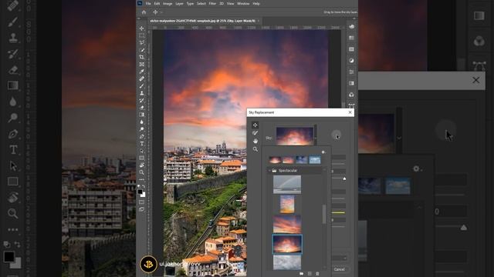
Task: Select the Pen tool
Action: 142,136
